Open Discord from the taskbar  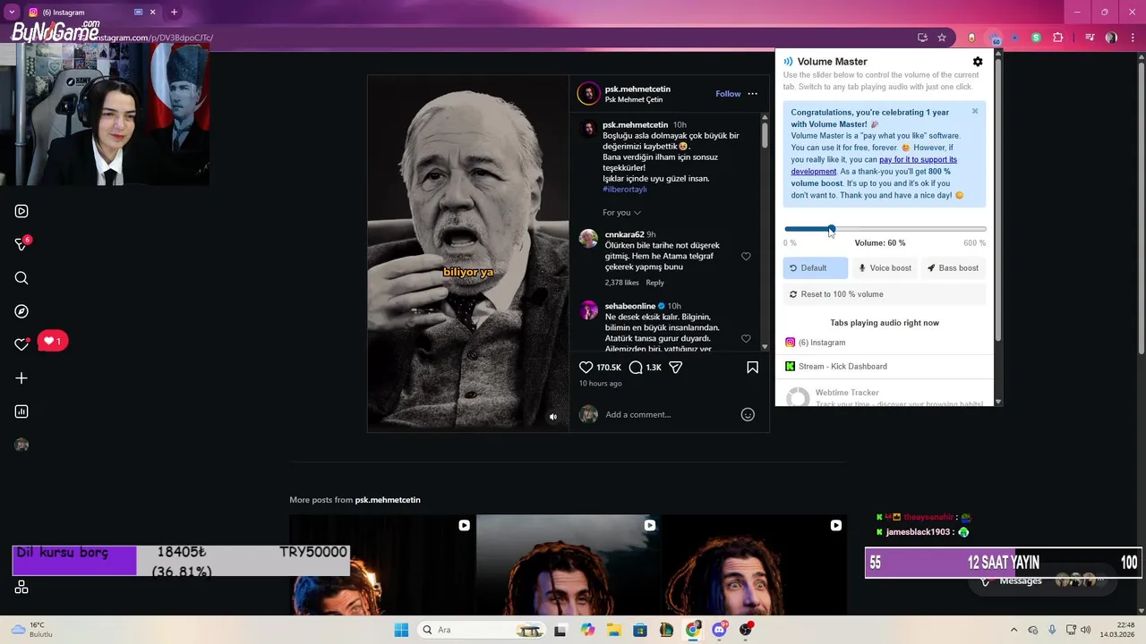click(x=719, y=630)
